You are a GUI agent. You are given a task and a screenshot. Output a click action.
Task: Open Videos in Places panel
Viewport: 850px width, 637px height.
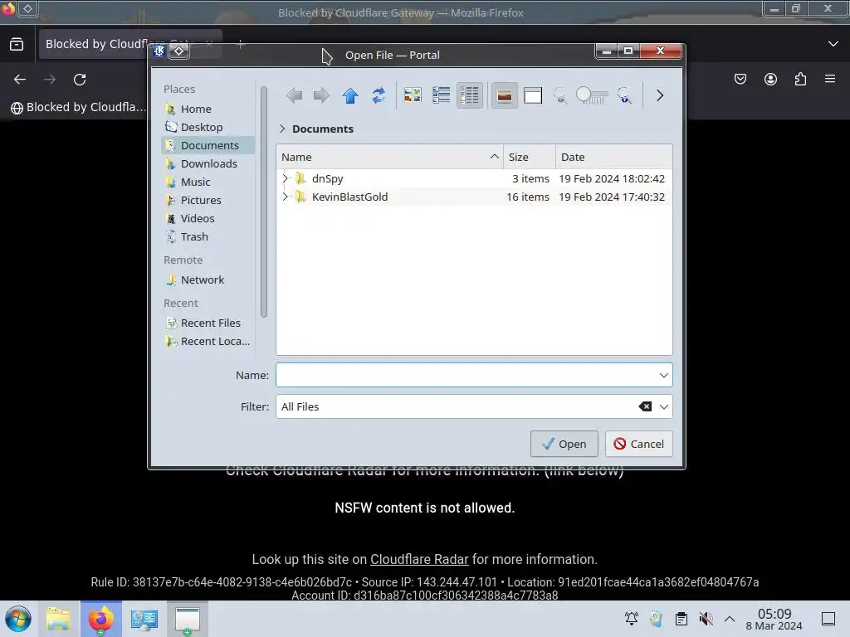point(208,218)
